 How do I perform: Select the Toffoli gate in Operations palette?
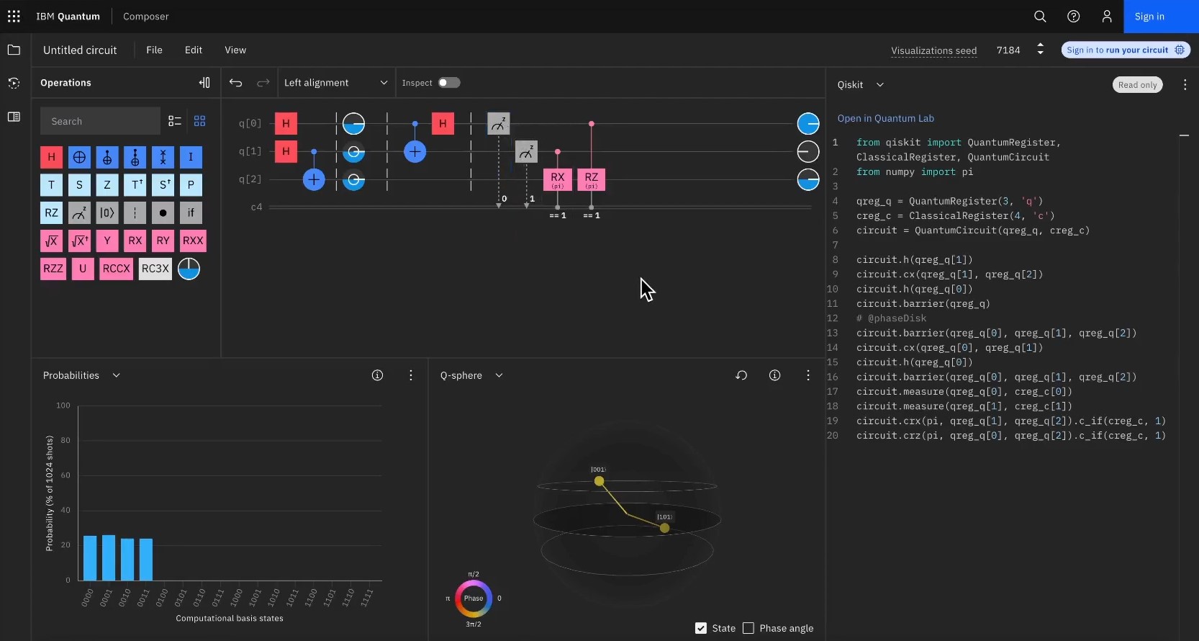pyautogui.click(x=135, y=157)
